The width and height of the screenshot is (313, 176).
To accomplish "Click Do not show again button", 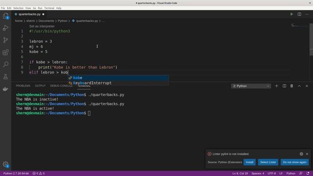I will point(294,162).
